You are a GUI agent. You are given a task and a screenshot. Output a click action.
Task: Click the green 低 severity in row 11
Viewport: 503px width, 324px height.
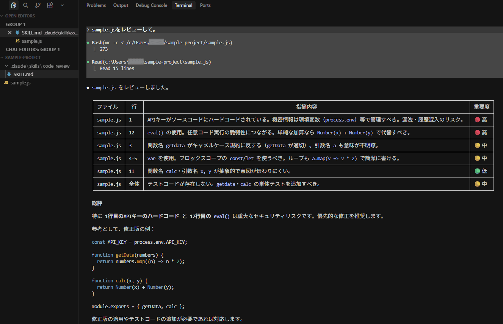click(x=481, y=171)
